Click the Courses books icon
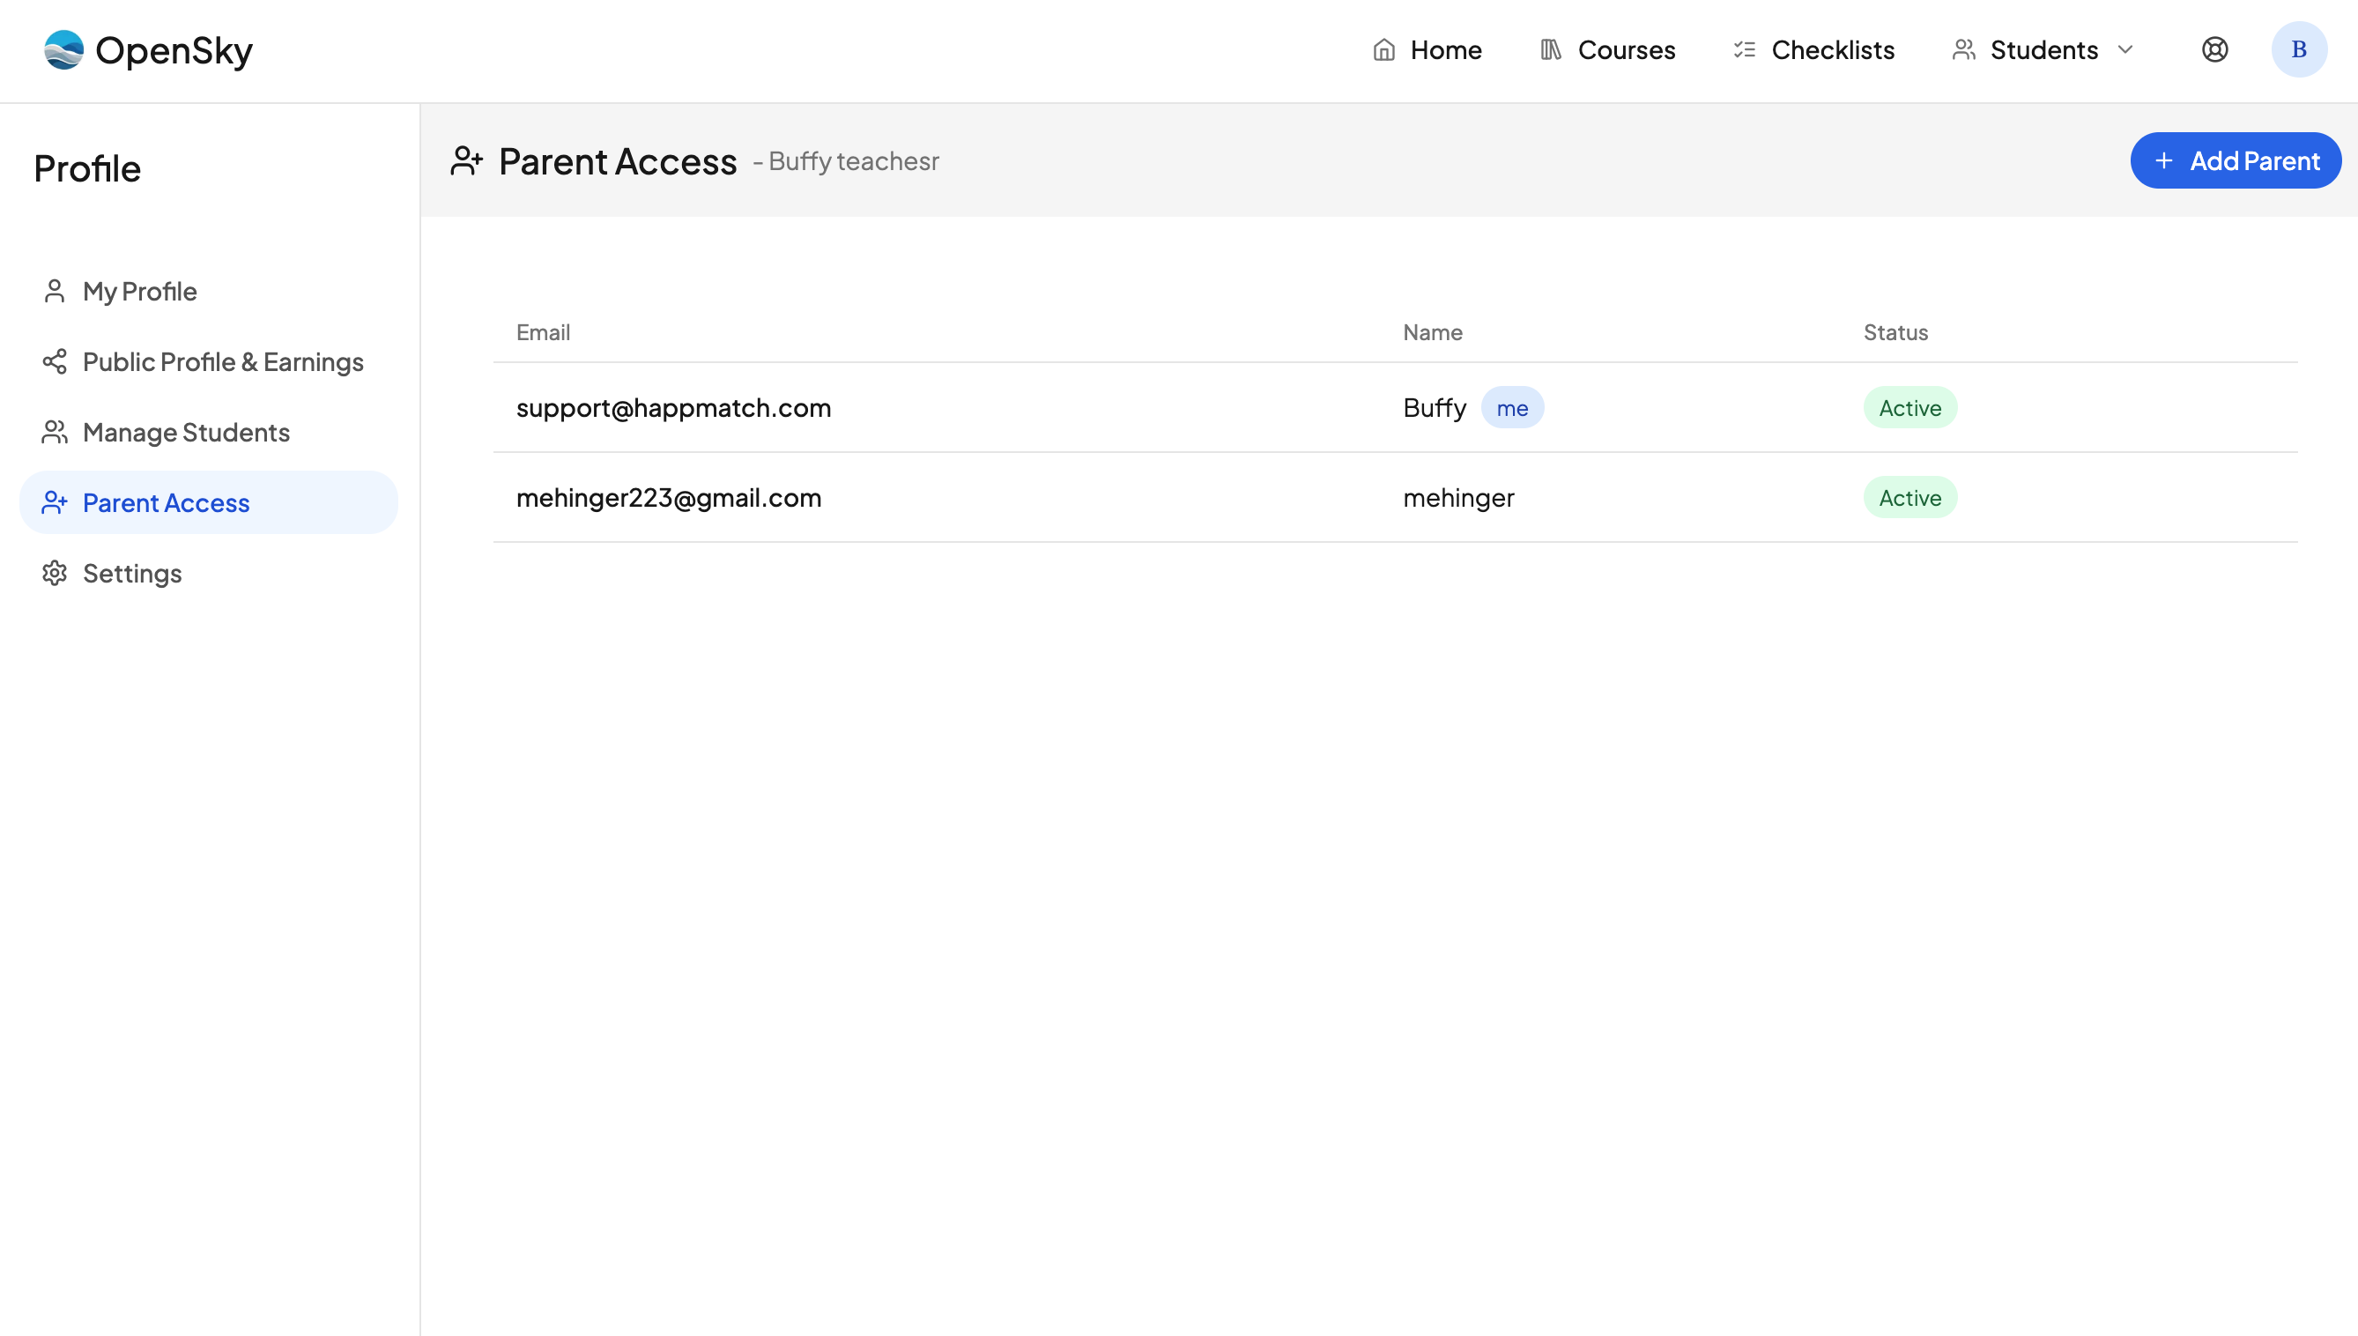Image resolution: width=2358 pixels, height=1336 pixels. tap(1551, 49)
